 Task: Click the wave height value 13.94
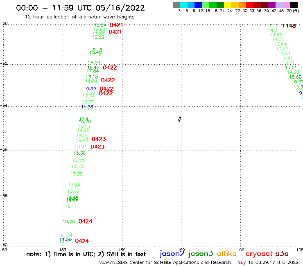(81, 147)
